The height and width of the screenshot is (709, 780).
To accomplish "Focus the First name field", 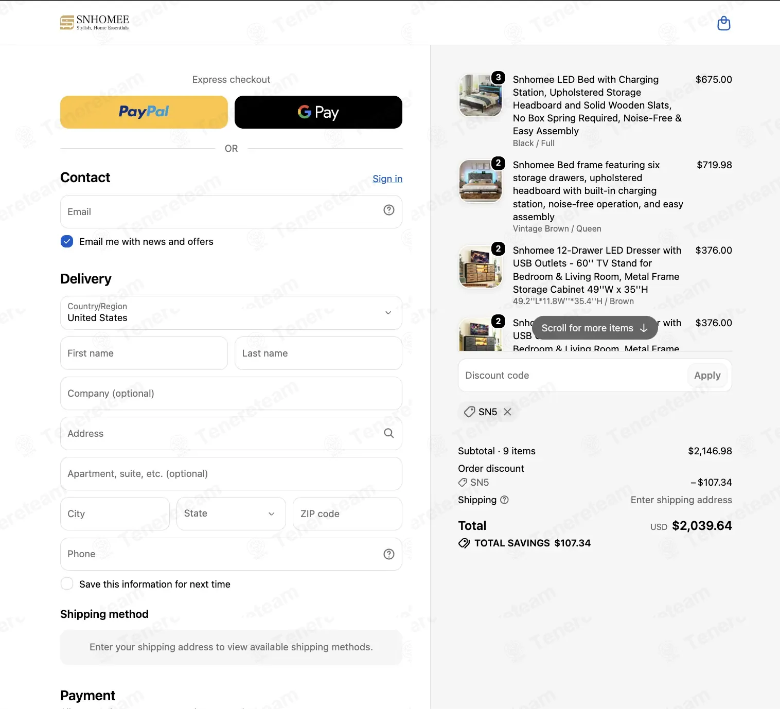I will [144, 353].
